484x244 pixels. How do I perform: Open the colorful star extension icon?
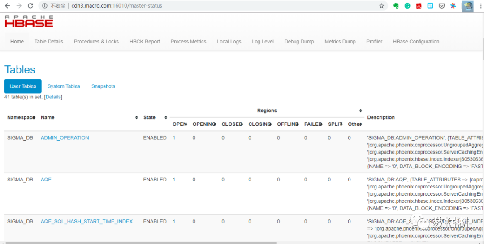[453, 5]
